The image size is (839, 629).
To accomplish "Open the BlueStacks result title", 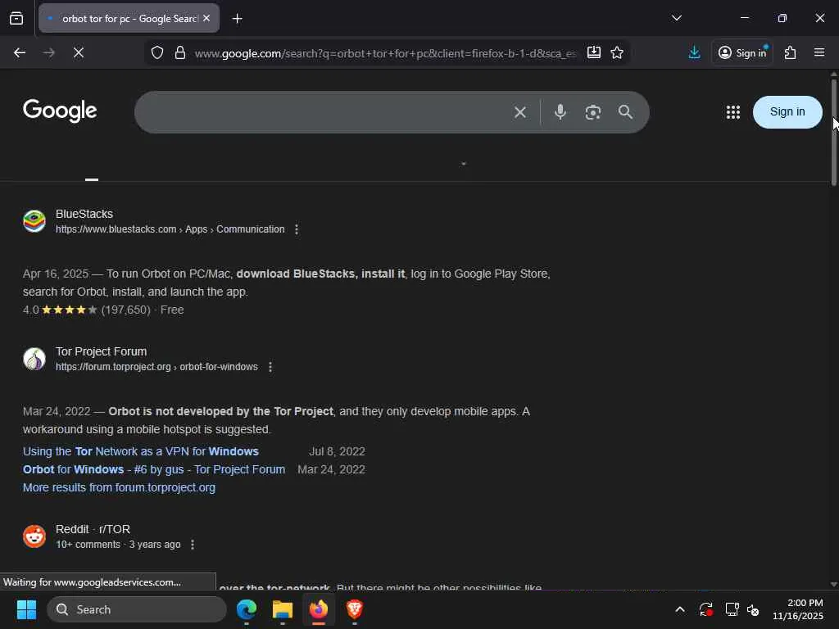I will click(x=84, y=214).
